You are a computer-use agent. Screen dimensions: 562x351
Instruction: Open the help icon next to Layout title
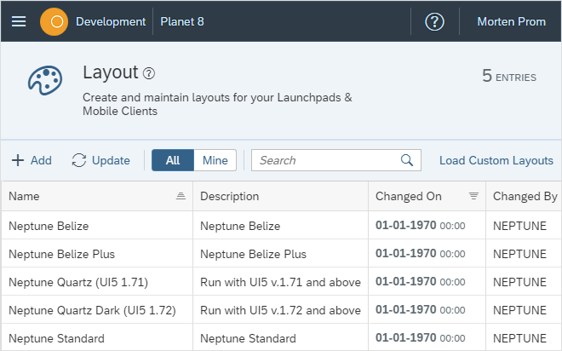pos(149,73)
